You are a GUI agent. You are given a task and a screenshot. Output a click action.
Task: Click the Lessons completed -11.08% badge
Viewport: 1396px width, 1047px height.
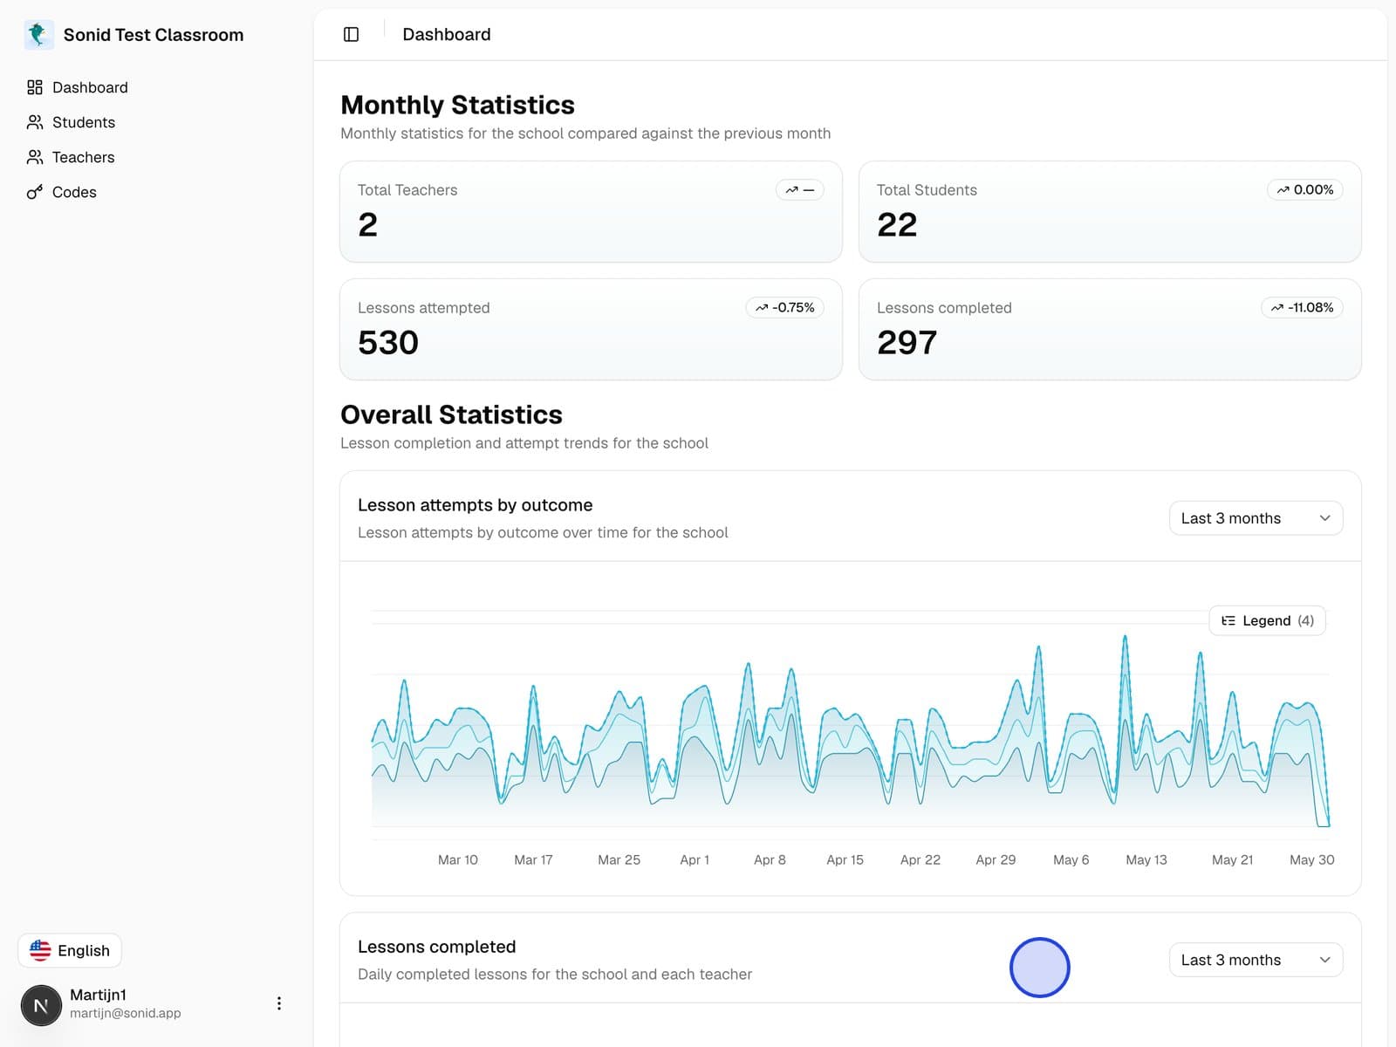click(x=1303, y=307)
